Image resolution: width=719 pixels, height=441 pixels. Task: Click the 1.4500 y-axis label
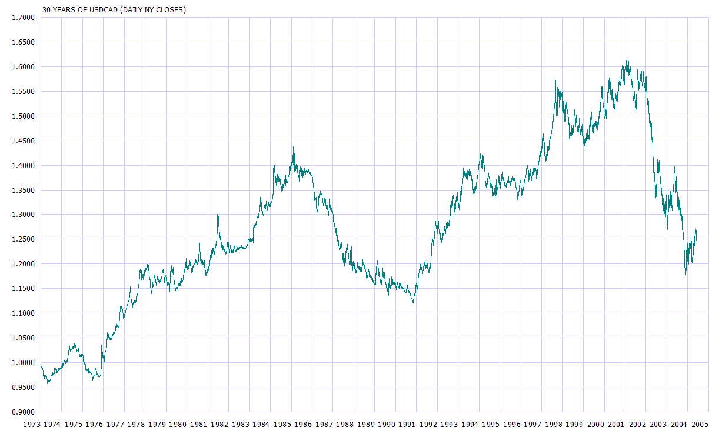pos(24,141)
